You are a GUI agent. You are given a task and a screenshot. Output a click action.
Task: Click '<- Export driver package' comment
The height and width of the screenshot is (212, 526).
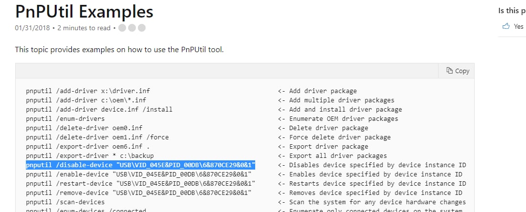tap(323, 147)
